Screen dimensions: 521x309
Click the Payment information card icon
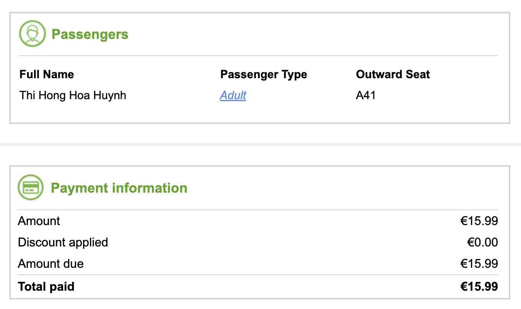pos(31,188)
